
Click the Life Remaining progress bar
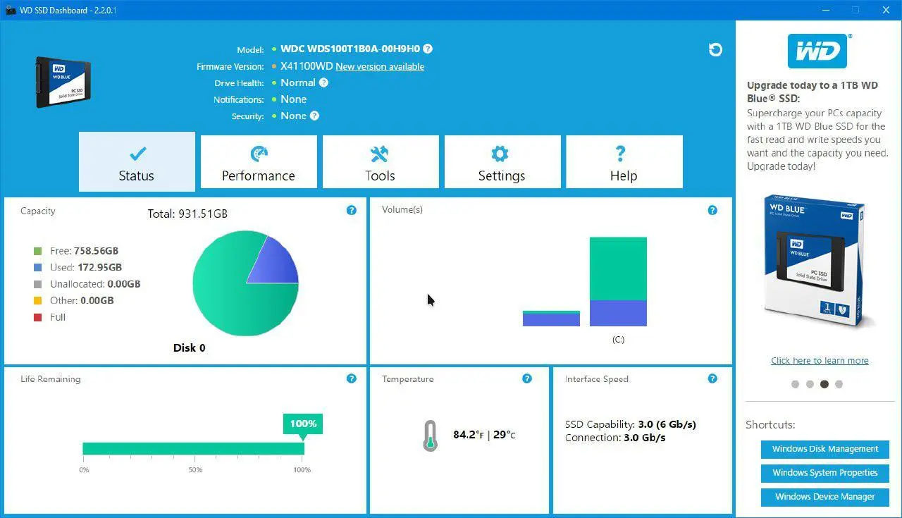[x=193, y=449]
